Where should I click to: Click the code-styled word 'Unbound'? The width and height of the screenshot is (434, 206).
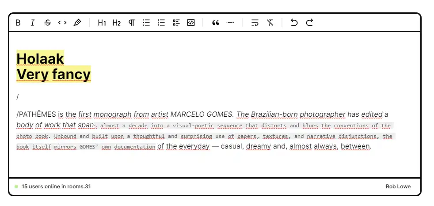click(x=65, y=136)
